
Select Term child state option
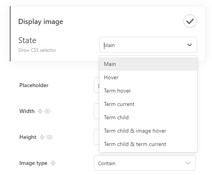point(148,117)
